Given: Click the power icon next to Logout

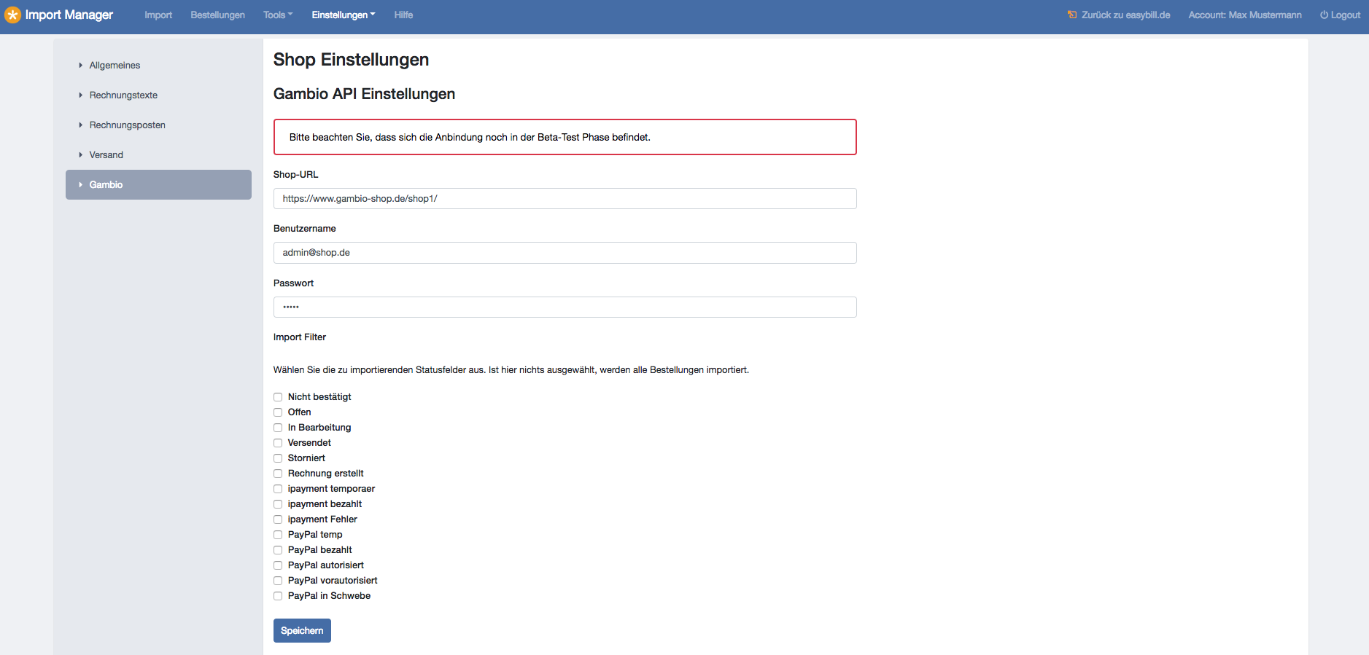Looking at the screenshot, I should pyautogui.click(x=1324, y=15).
